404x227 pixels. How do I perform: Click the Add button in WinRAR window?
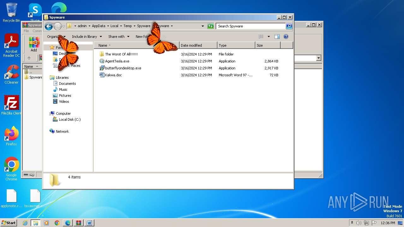point(34,44)
